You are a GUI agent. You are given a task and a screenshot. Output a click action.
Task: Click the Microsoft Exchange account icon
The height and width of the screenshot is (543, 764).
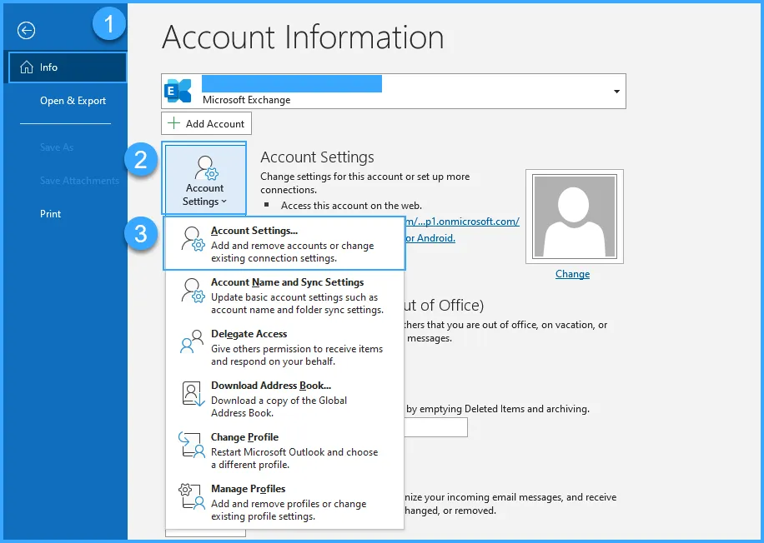click(178, 90)
